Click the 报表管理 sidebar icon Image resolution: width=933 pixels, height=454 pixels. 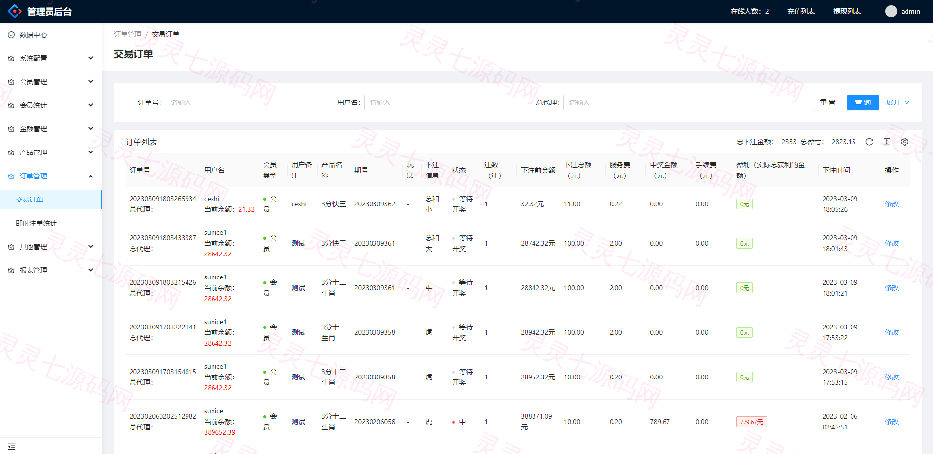pyautogui.click(x=11, y=270)
